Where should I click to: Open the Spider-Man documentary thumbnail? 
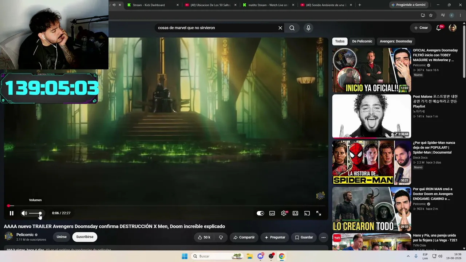(371, 163)
